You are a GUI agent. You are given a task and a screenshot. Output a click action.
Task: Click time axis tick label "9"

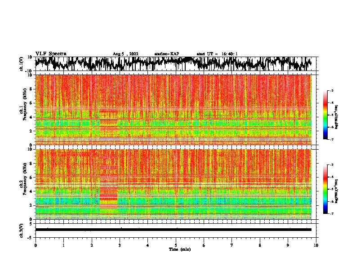point(288,245)
